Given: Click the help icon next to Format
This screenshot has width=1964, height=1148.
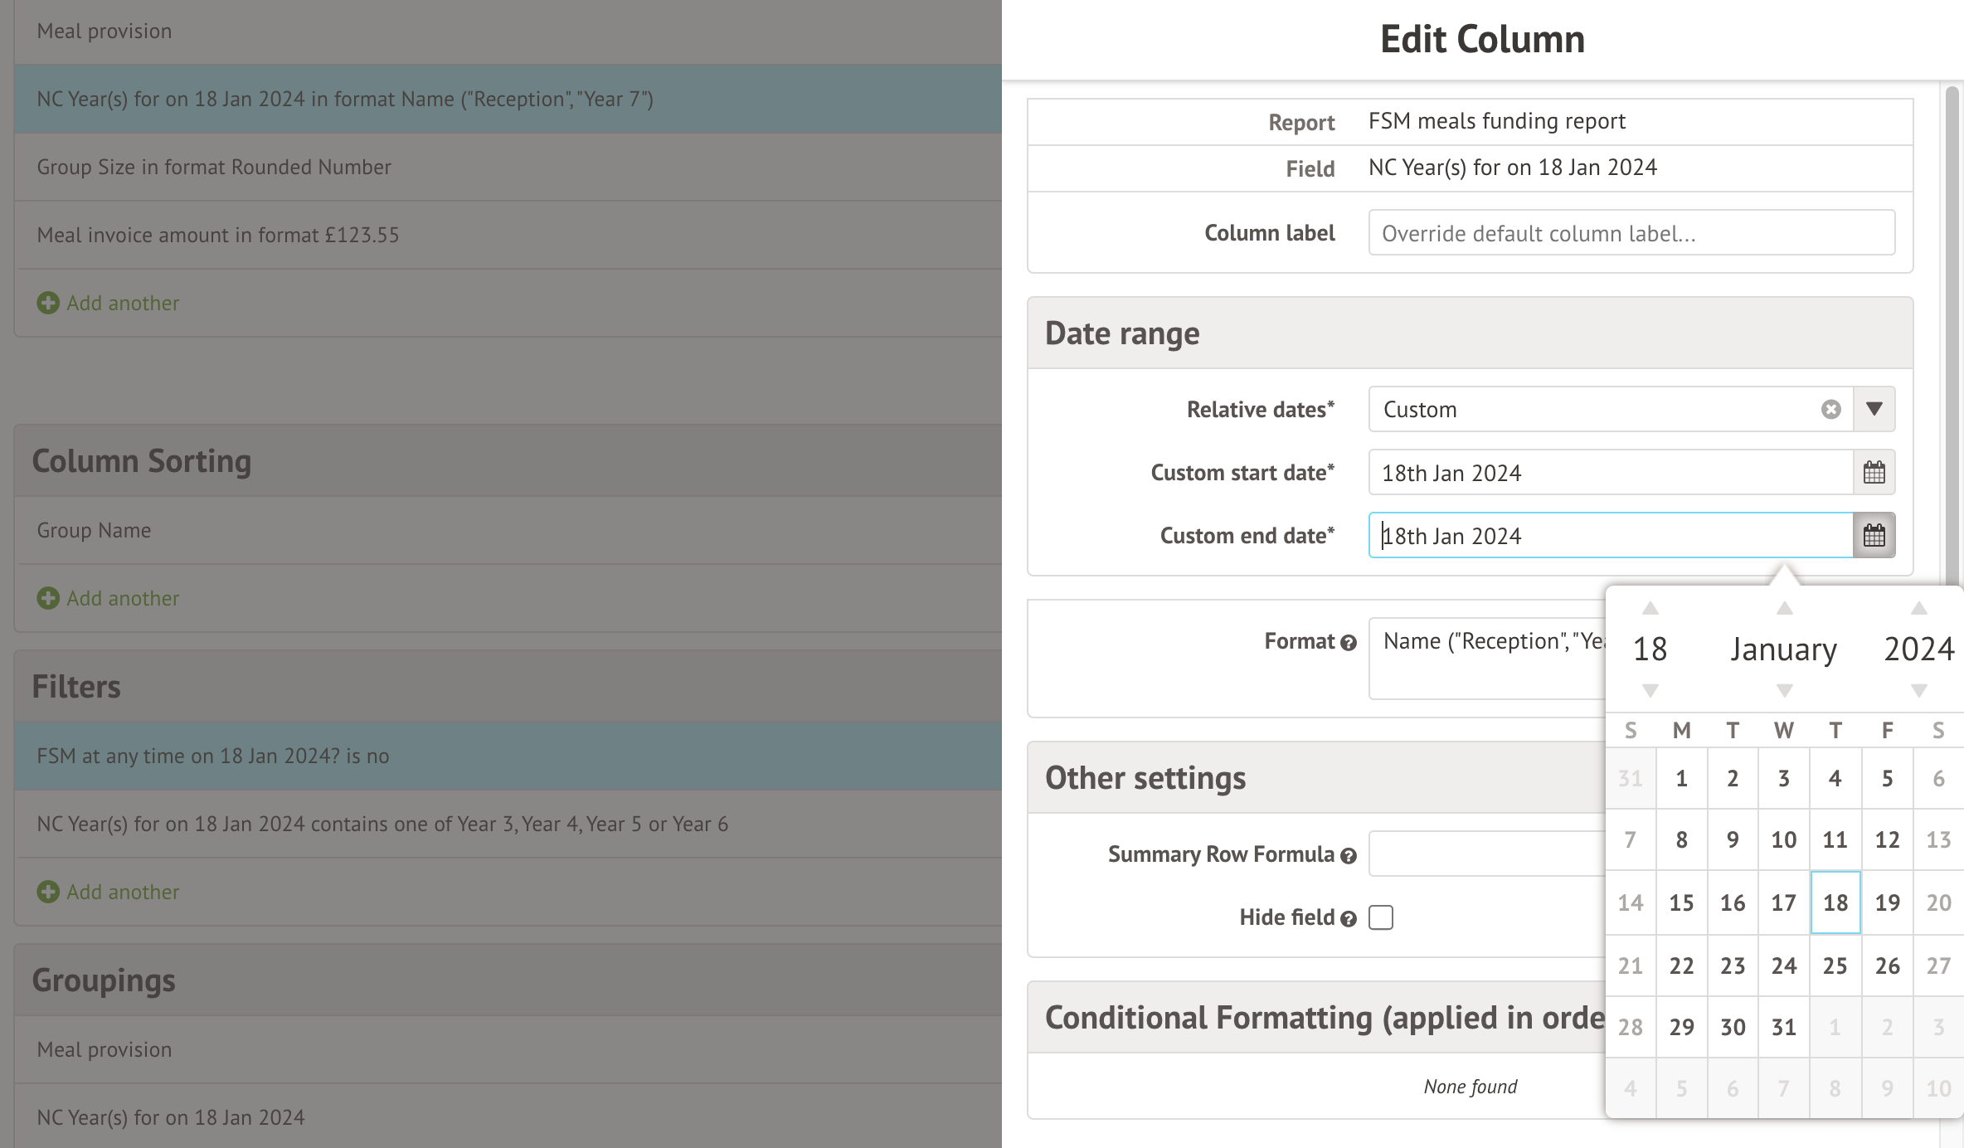Looking at the screenshot, I should point(1349,642).
